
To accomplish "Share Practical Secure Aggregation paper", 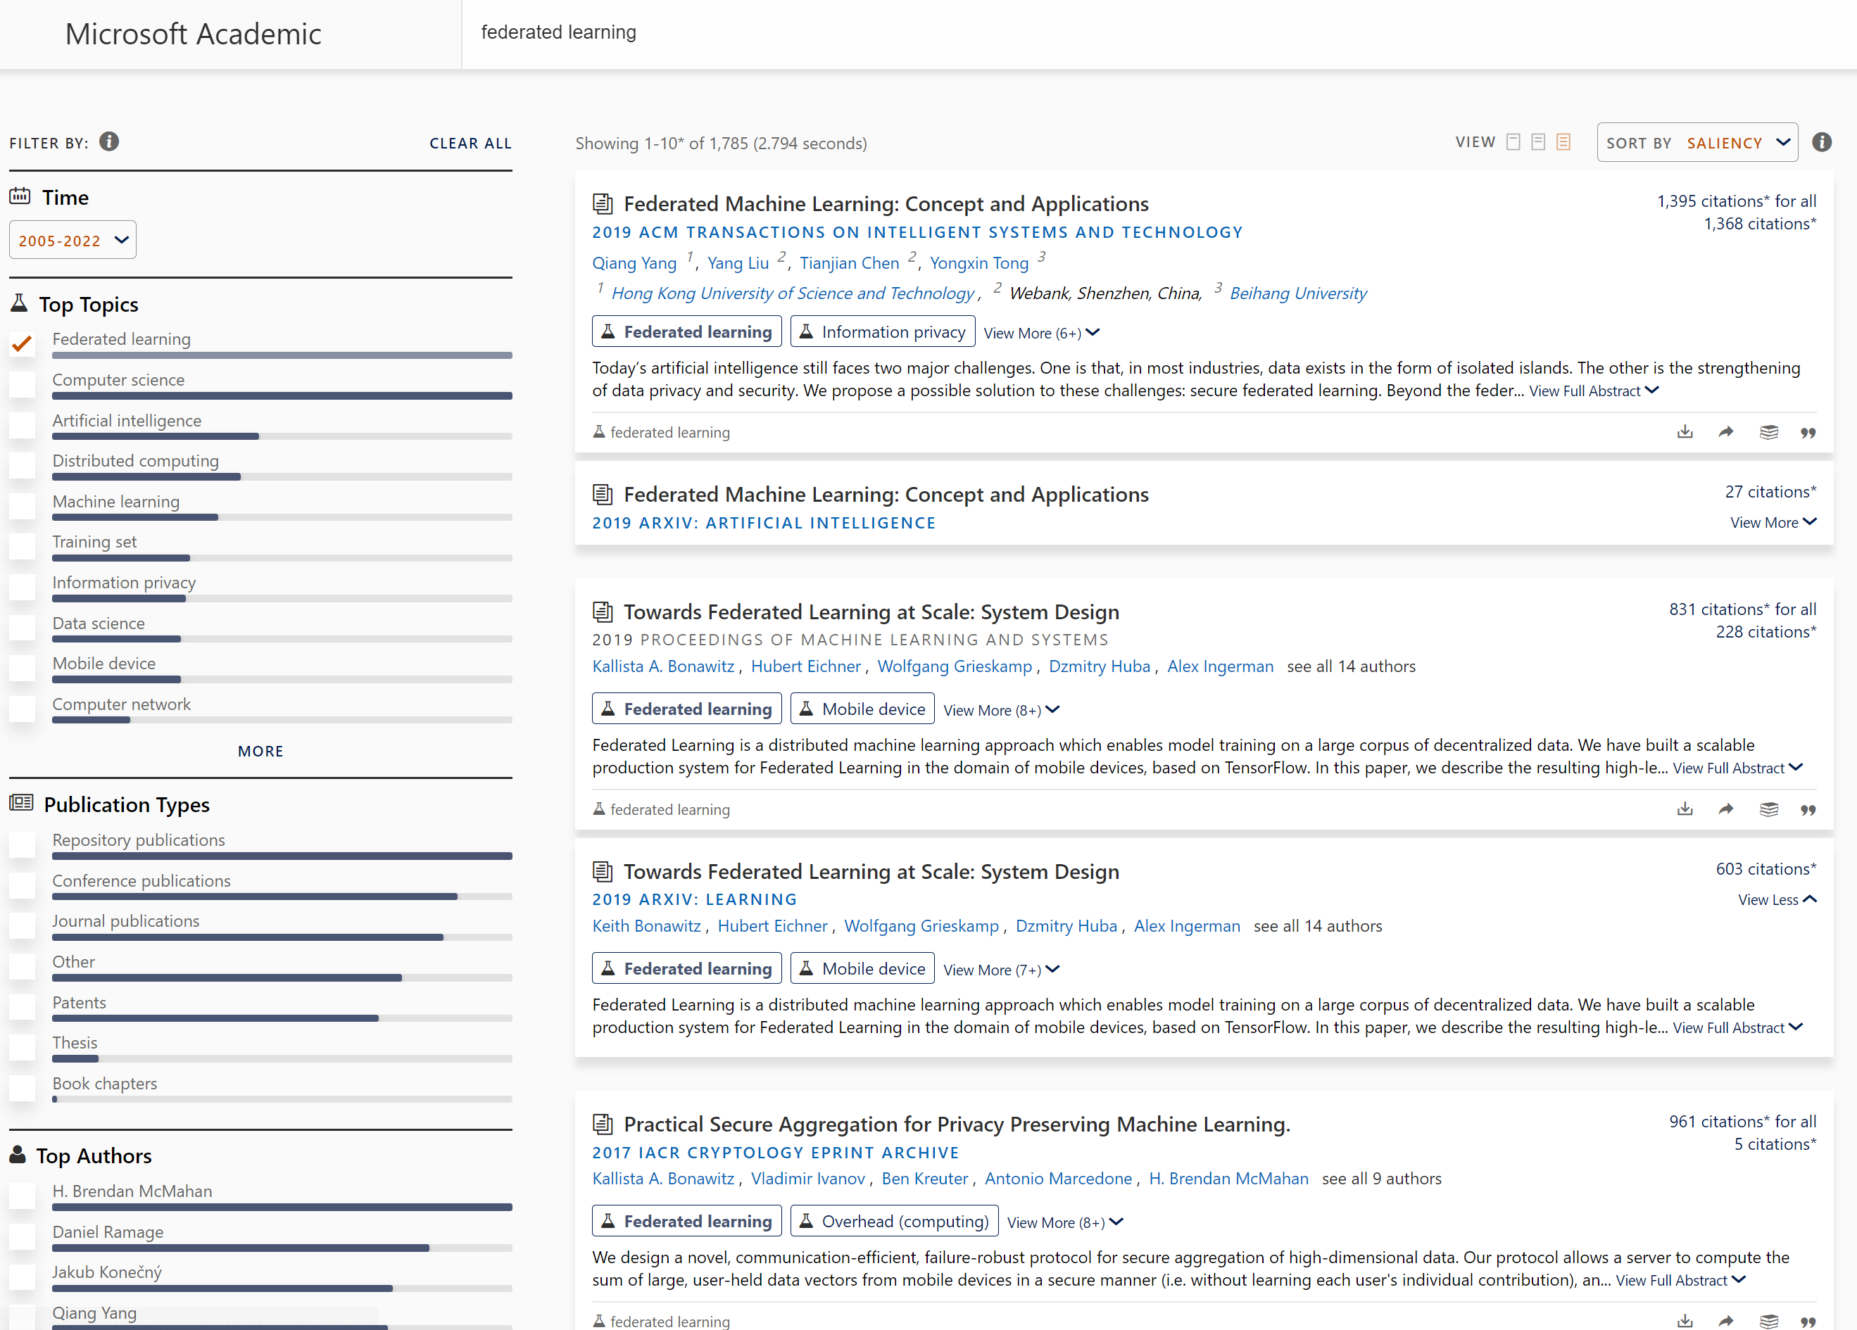I will [x=1726, y=1320].
